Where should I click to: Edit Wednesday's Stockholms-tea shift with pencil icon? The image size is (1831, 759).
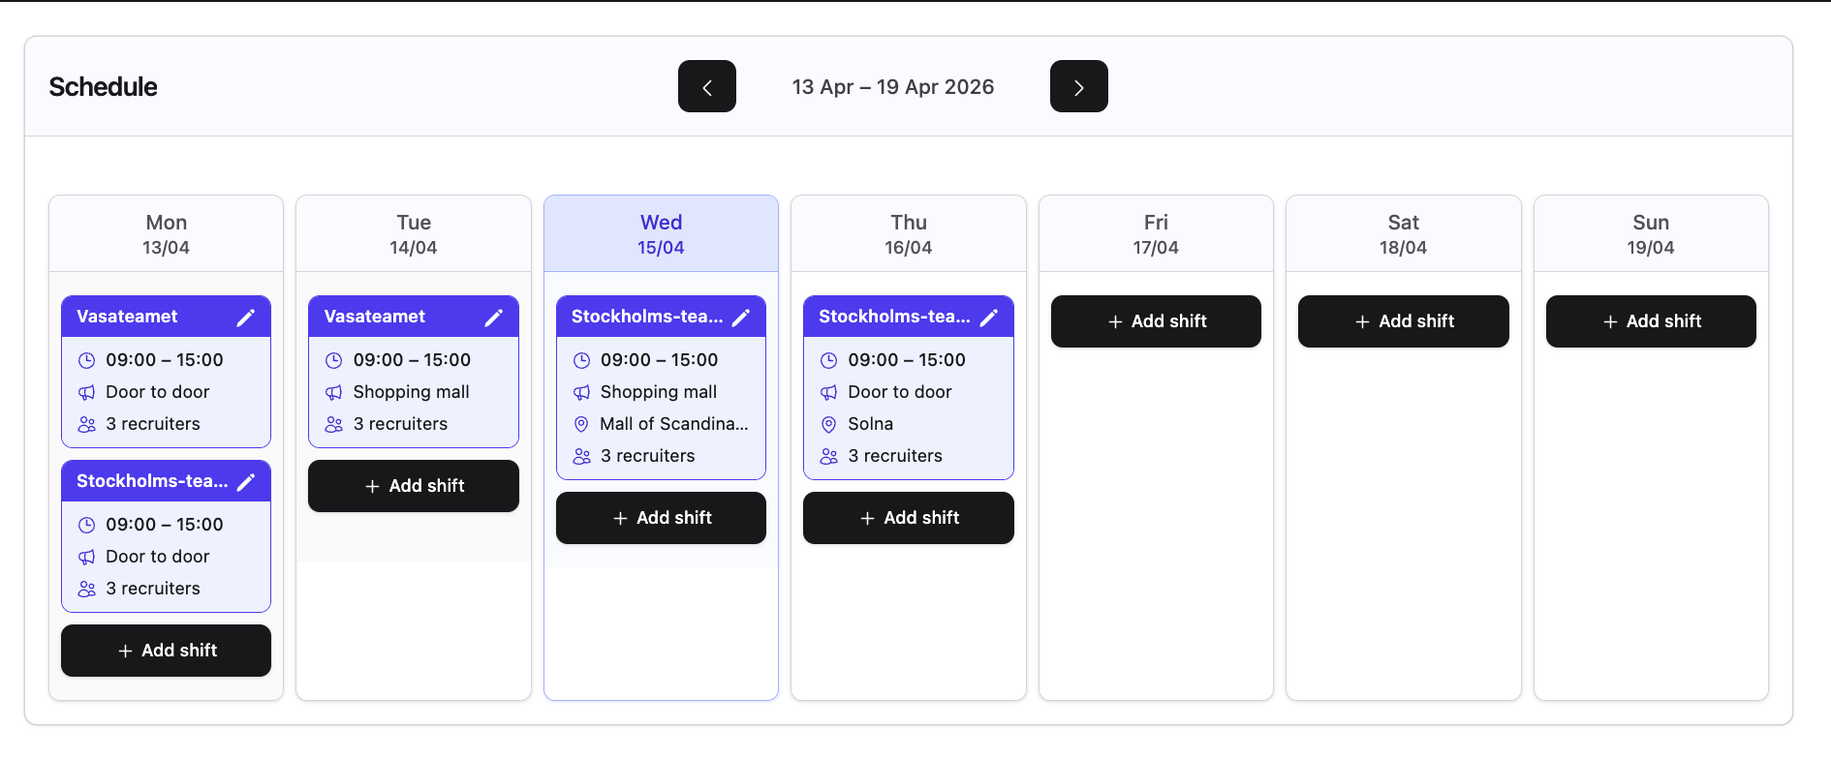[x=741, y=318]
